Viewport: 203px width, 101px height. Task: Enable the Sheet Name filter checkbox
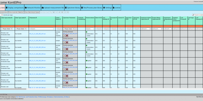click(56, 29)
